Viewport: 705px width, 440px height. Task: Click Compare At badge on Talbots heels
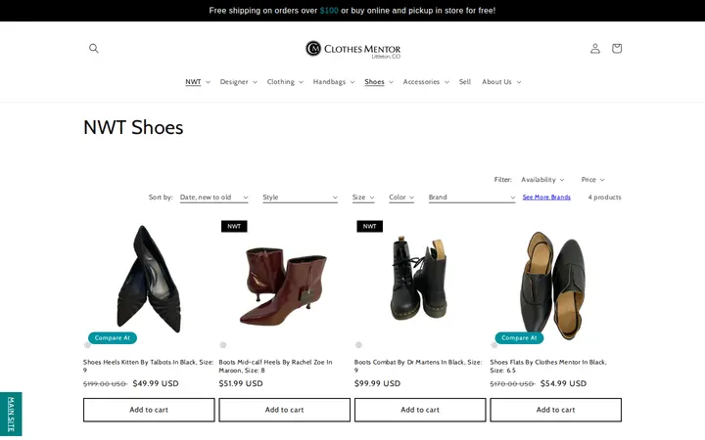[113, 337]
